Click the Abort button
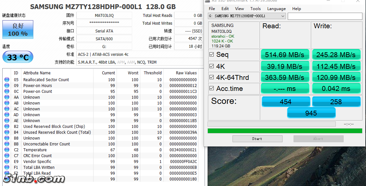Screen dimensions: 366x186 coord(318,139)
